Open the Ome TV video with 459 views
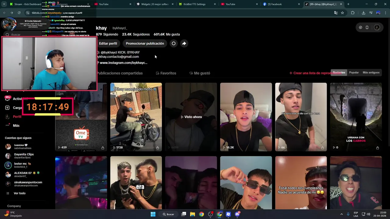The image size is (390, 219). [81, 117]
